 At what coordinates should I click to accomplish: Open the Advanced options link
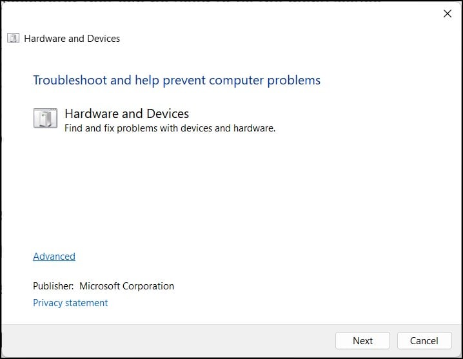54,257
